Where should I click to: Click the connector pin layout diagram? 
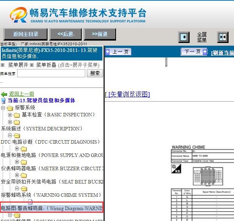tap(208, 176)
